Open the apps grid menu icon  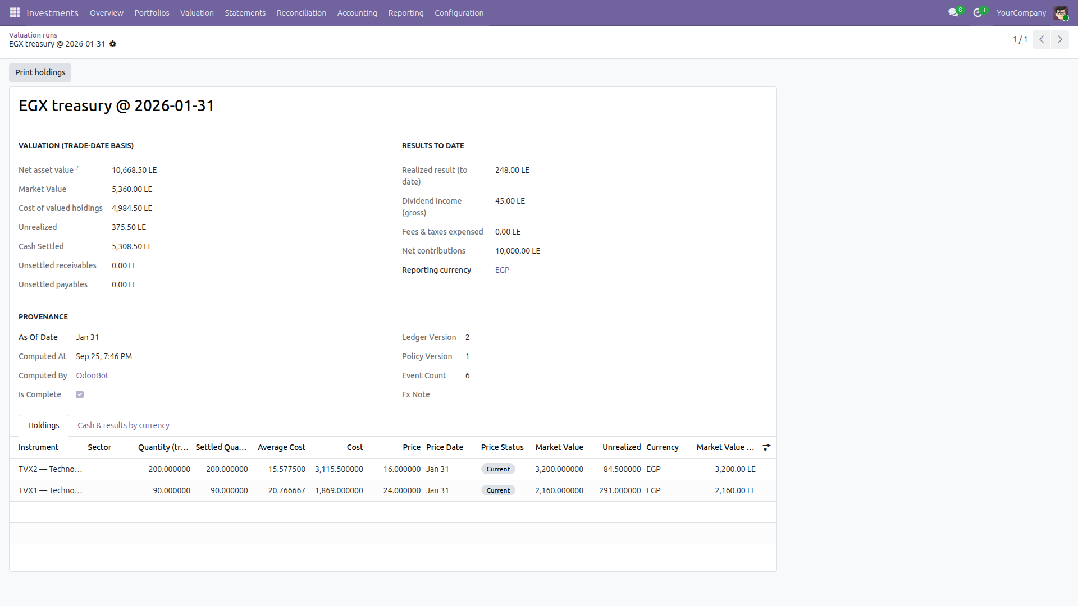pos(15,12)
